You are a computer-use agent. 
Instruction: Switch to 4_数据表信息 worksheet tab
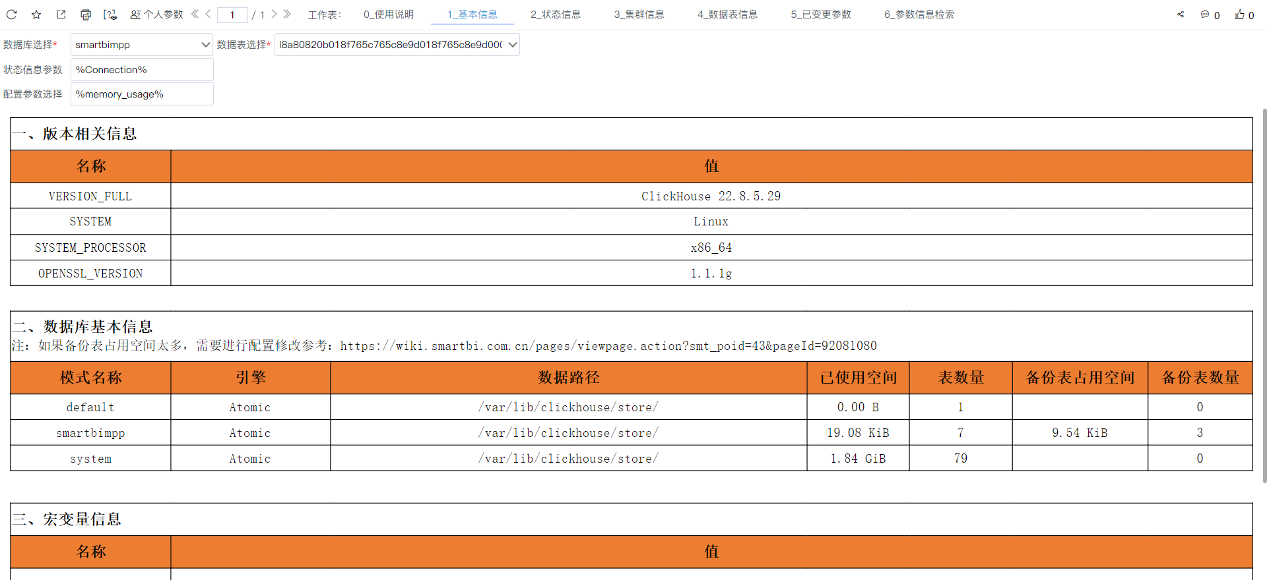727,14
